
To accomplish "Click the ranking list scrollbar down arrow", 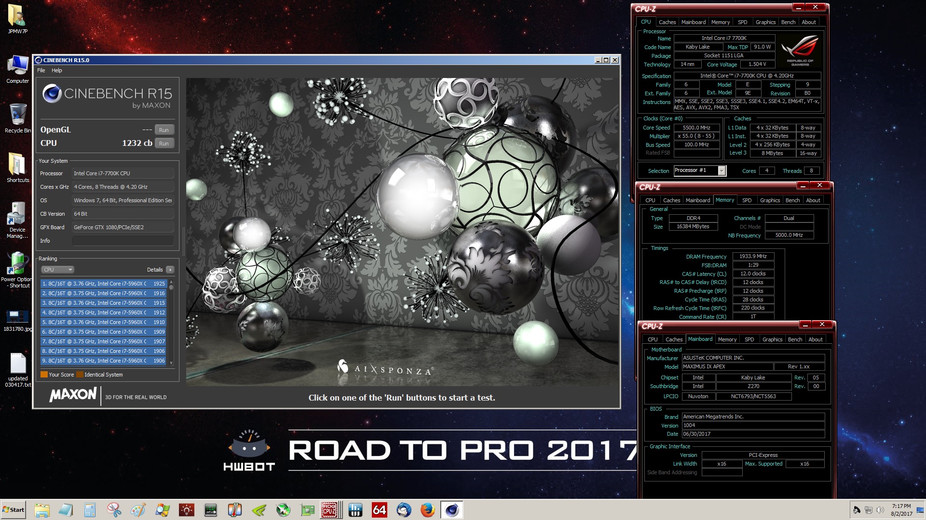I will coord(171,363).
